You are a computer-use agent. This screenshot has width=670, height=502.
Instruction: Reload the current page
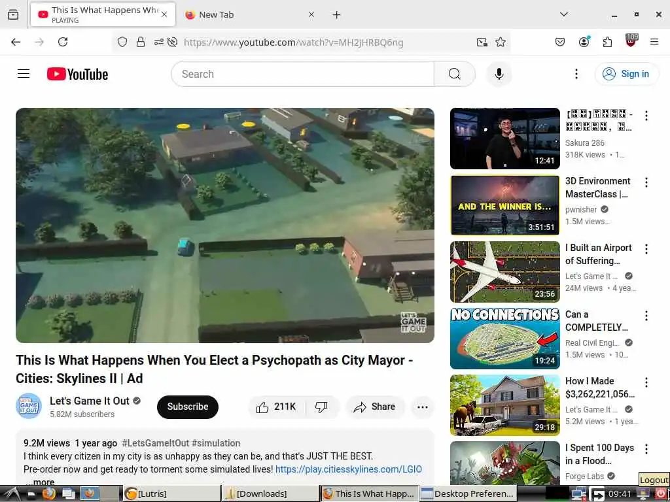pos(63,42)
